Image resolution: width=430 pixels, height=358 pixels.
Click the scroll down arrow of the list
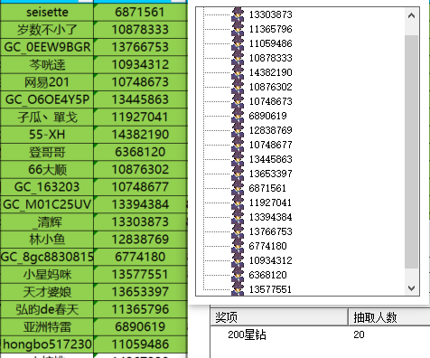coord(411,288)
